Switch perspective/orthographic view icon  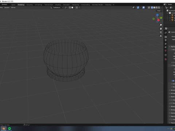161,36
